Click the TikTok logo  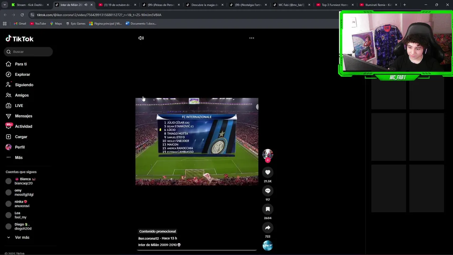19,39
